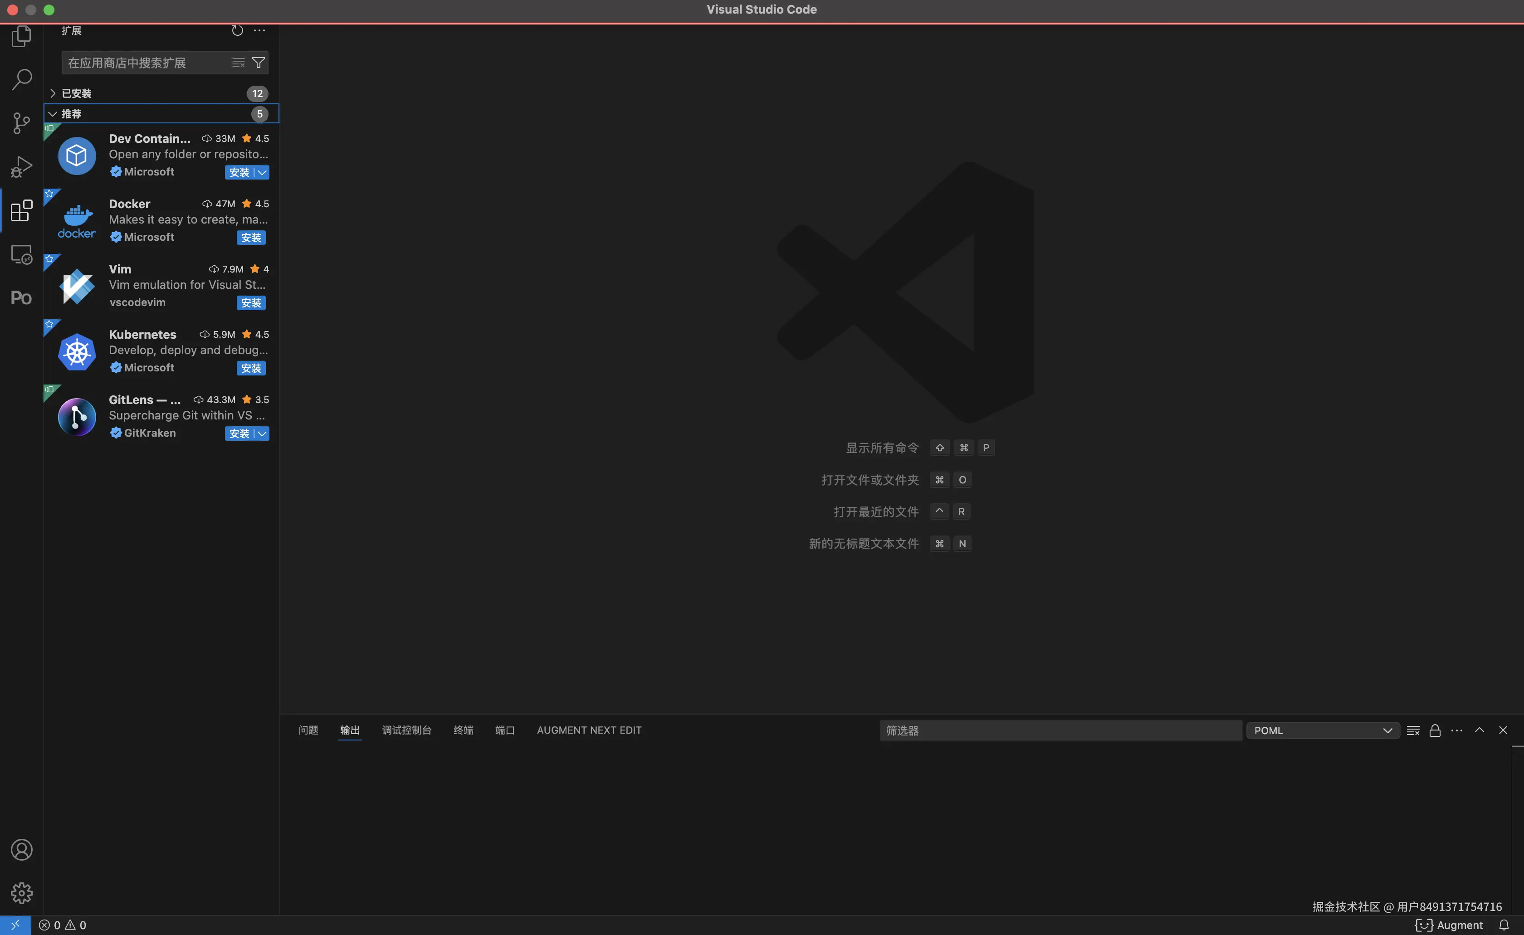This screenshot has height=935, width=1524.
Task: Clear the output panel contents
Action: click(1413, 730)
